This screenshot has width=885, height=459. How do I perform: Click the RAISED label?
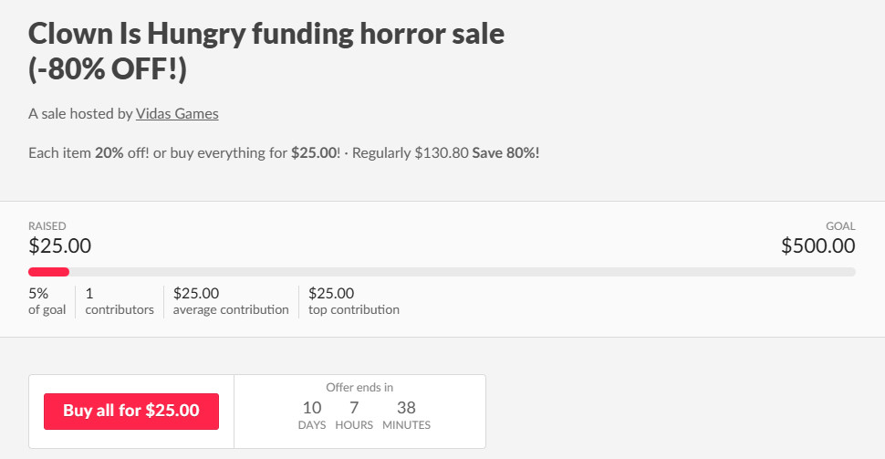(x=47, y=225)
